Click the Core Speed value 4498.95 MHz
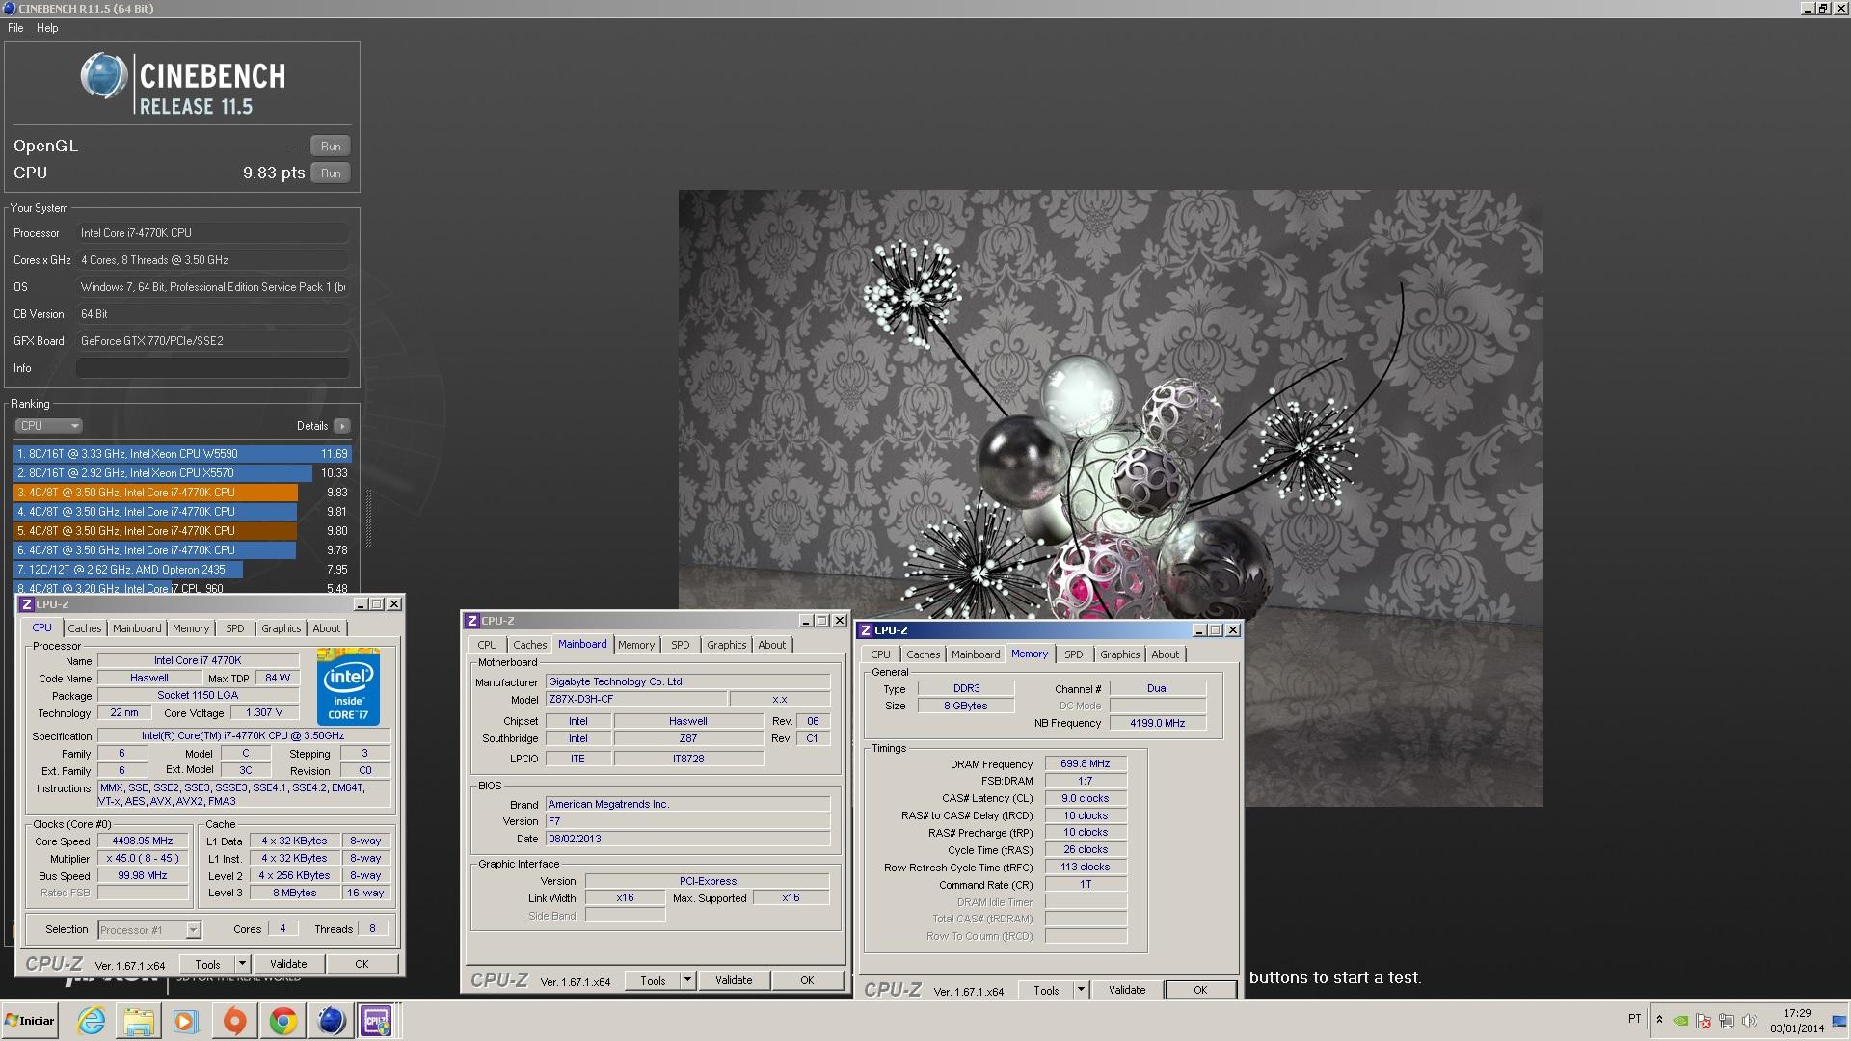The image size is (1851, 1041). (143, 841)
